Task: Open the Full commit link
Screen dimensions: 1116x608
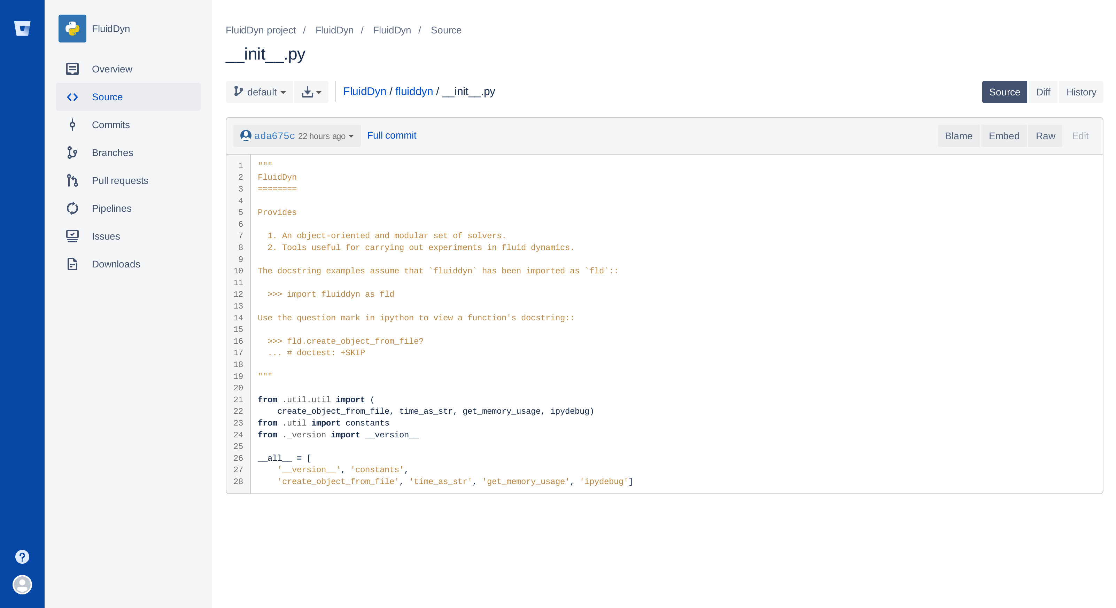Action: (391, 135)
